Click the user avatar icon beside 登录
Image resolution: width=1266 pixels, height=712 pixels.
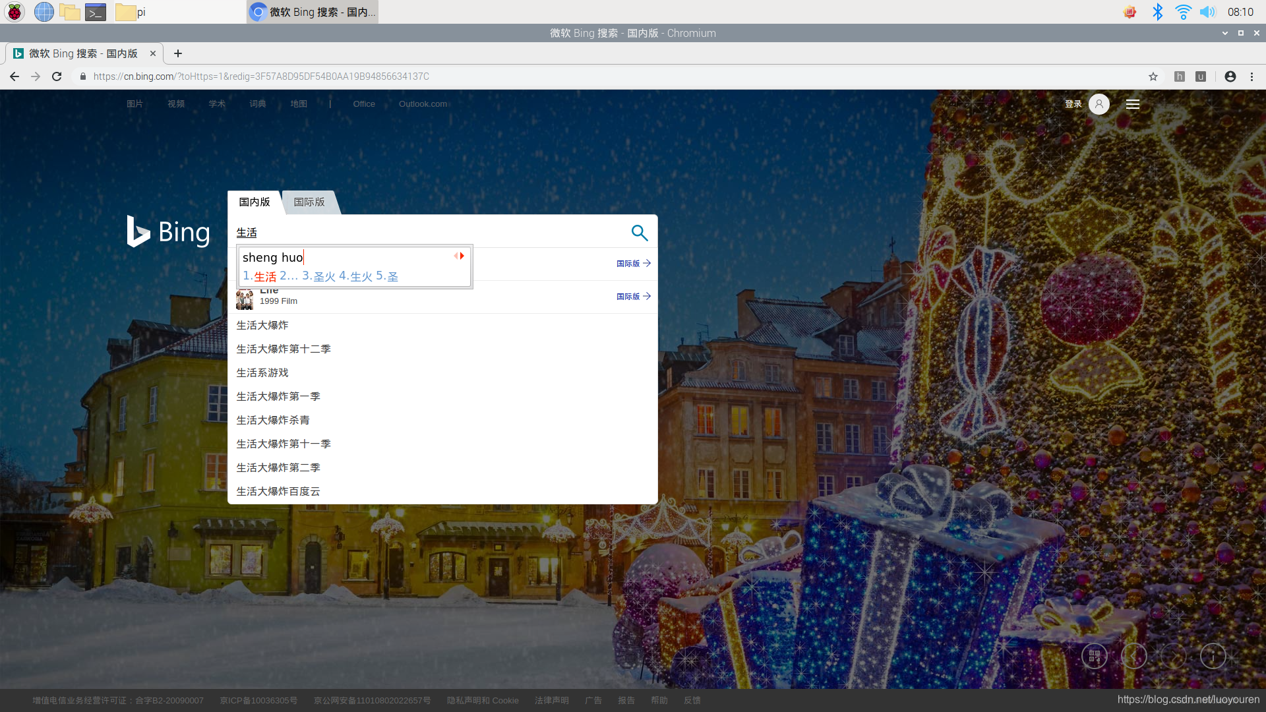coord(1099,104)
